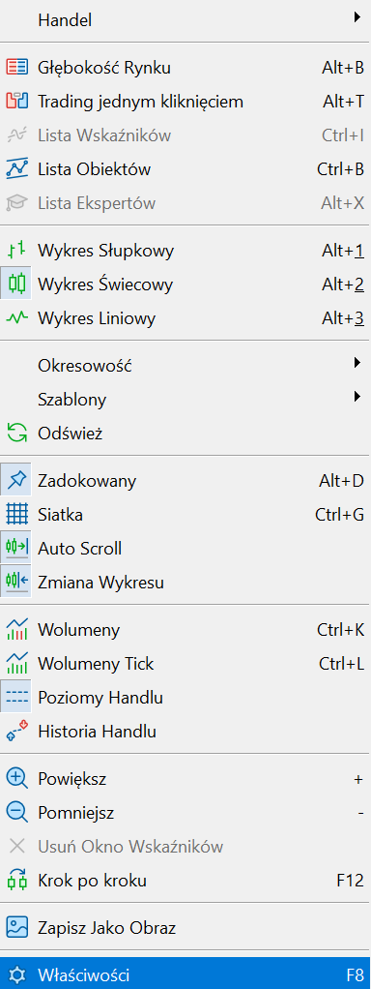Click the Lista Obiektów chart icon
The width and height of the screenshot is (371, 989).
(x=16, y=169)
